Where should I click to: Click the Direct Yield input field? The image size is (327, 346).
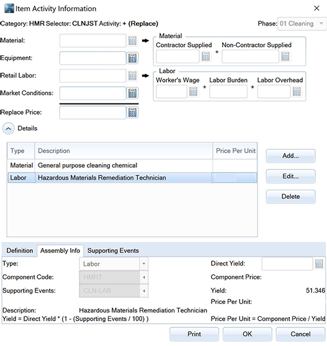[287, 264]
